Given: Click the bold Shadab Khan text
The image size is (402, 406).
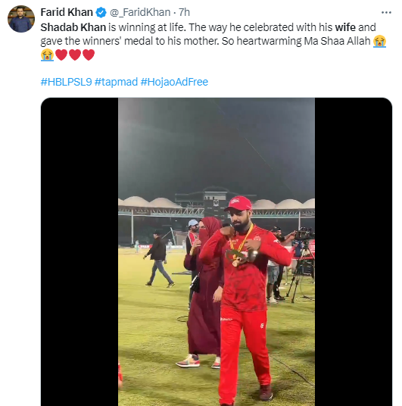Looking at the screenshot, I should [x=73, y=27].
